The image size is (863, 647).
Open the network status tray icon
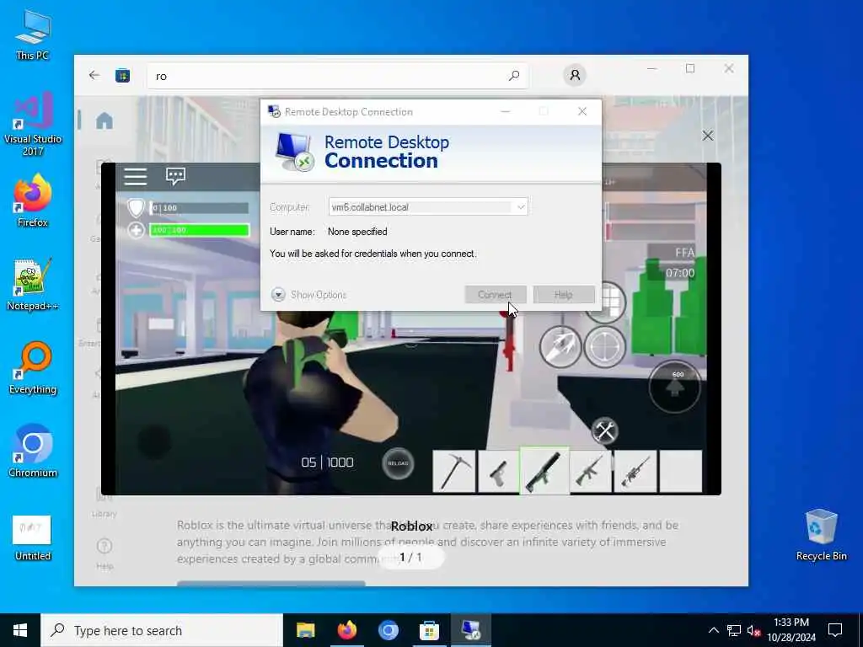tap(734, 630)
